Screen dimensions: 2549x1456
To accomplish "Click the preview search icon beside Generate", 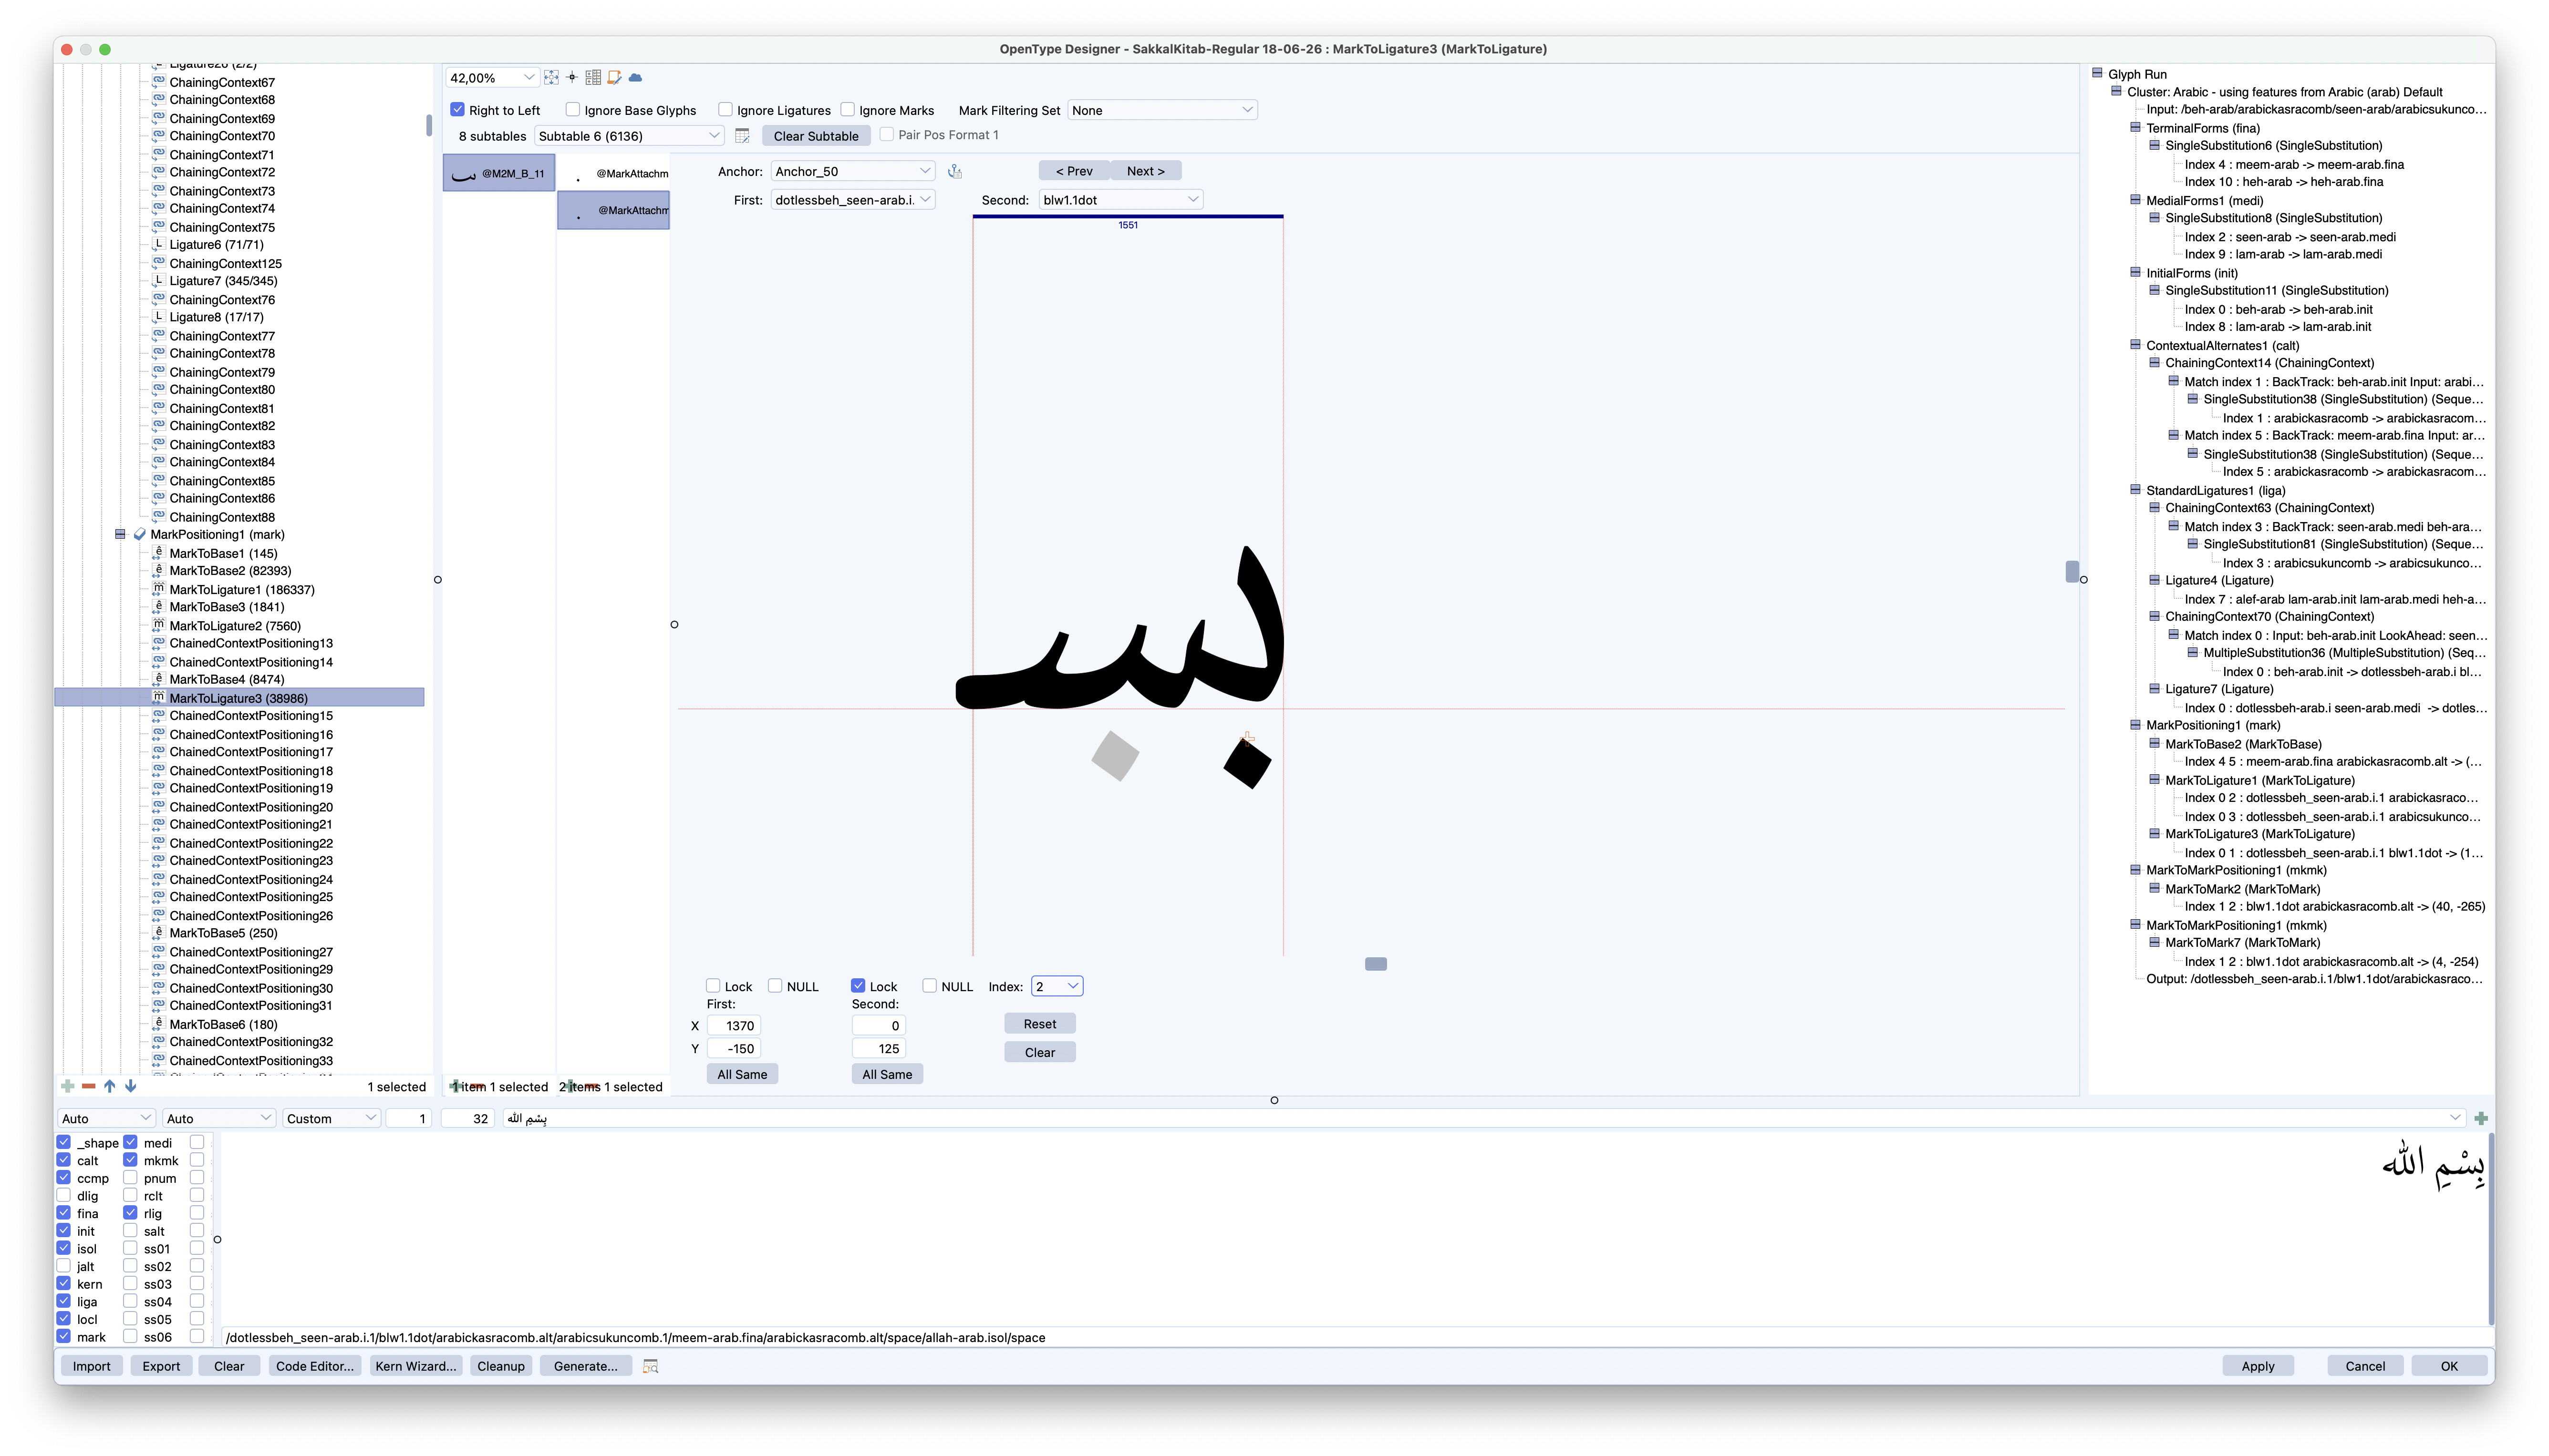I will [650, 1366].
